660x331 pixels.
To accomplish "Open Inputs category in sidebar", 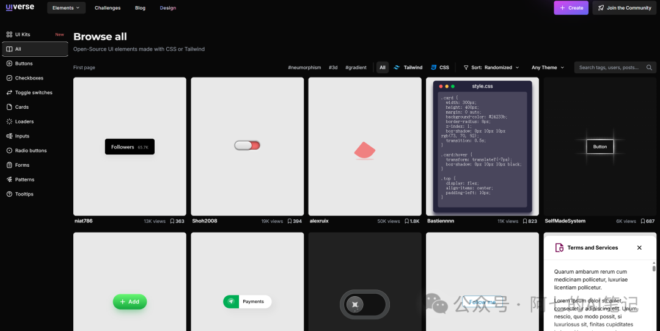I will point(35,136).
